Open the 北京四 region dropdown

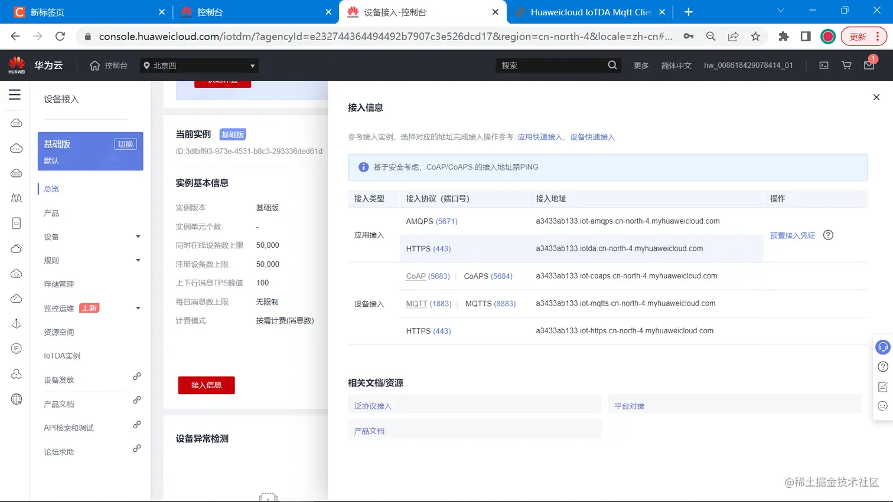pyautogui.click(x=200, y=65)
